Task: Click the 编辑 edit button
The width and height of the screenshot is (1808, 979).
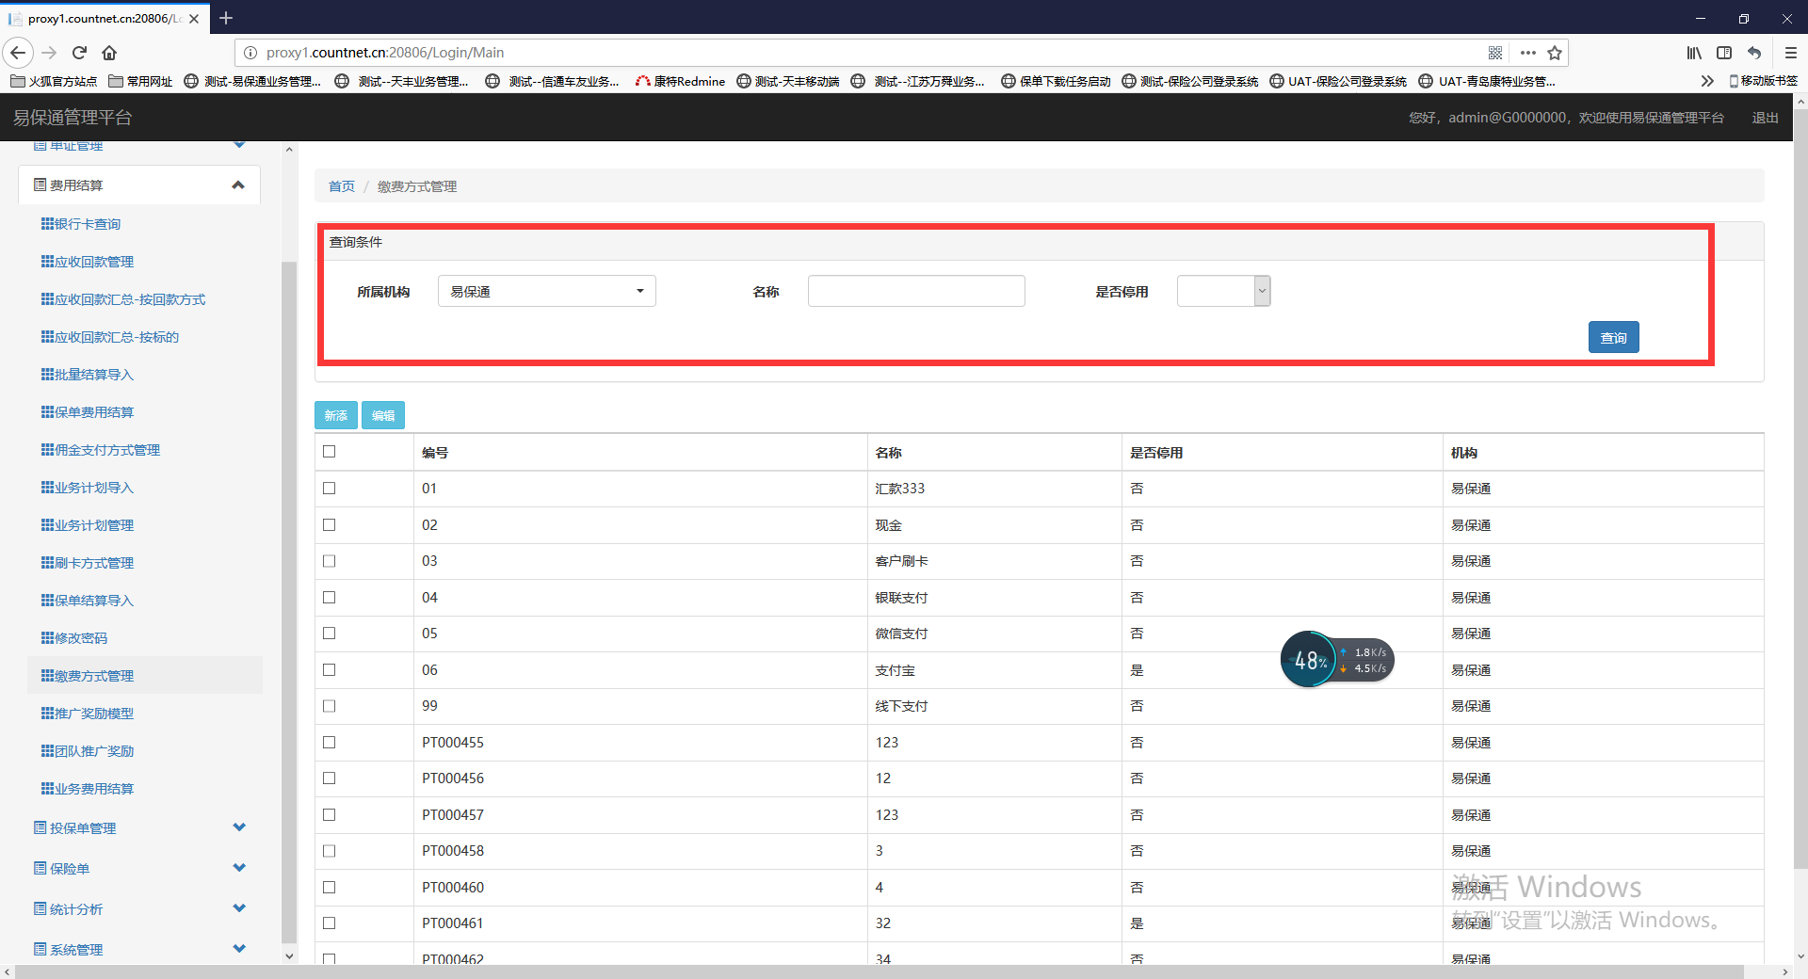Action: coord(383,415)
